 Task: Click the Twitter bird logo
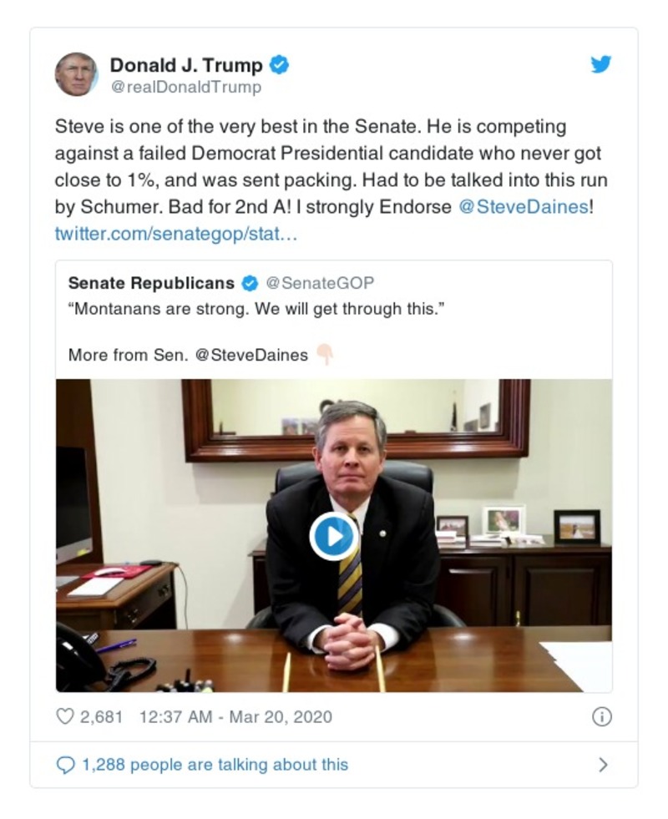point(601,64)
